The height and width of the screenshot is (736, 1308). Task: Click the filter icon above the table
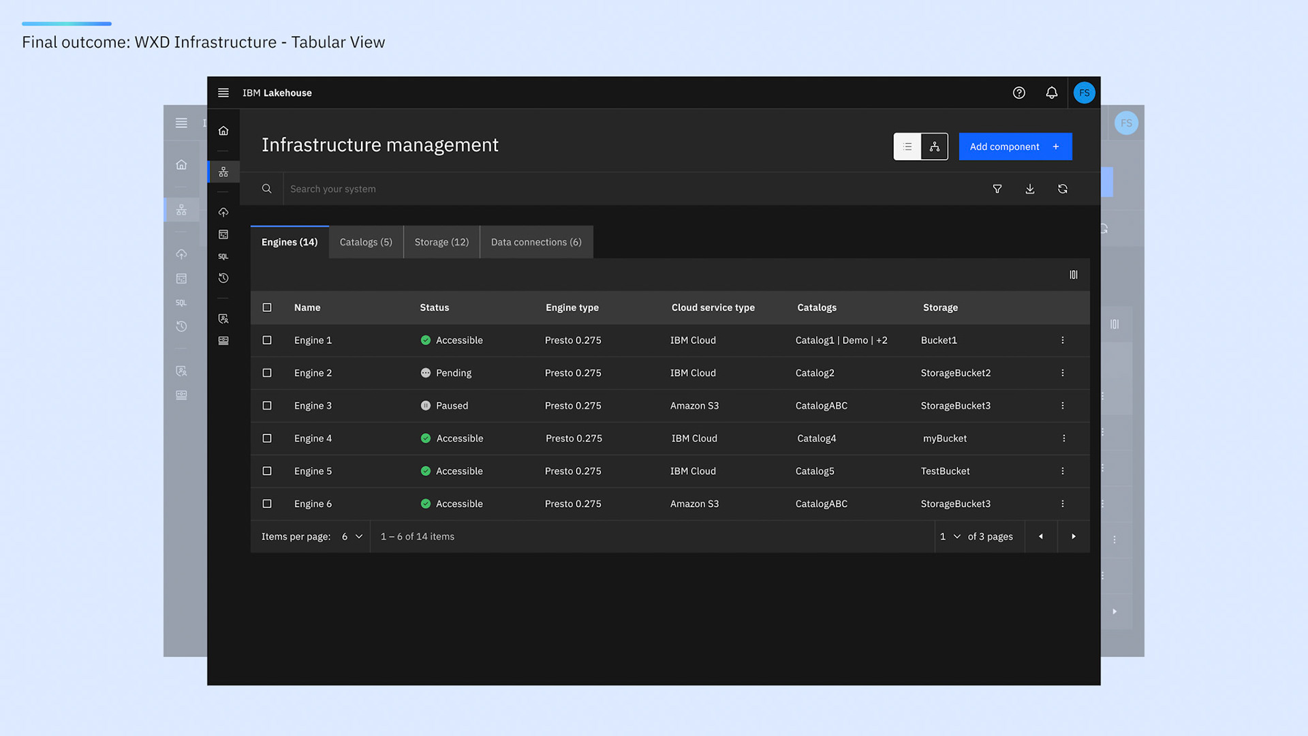[x=997, y=189]
